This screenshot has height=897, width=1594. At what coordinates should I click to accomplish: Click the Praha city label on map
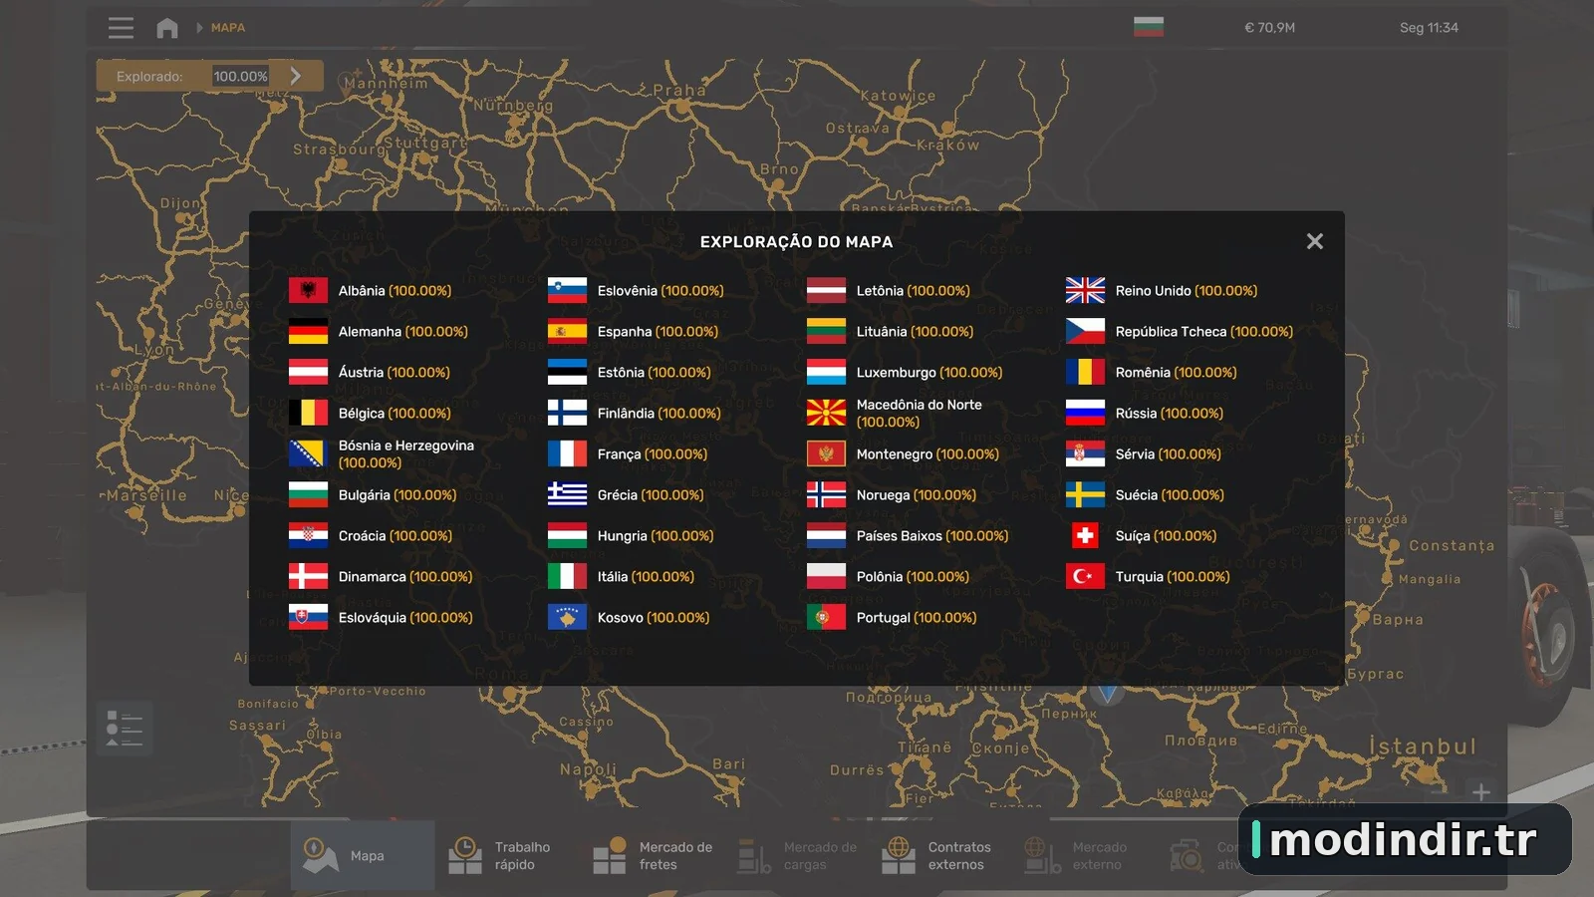[x=679, y=91]
